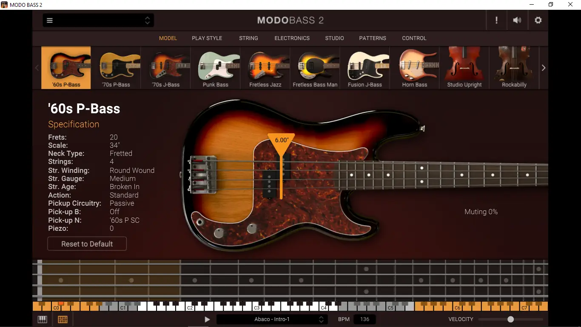Click the Scale value 34"
The height and width of the screenshot is (327, 581).
click(x=115, y=145)
